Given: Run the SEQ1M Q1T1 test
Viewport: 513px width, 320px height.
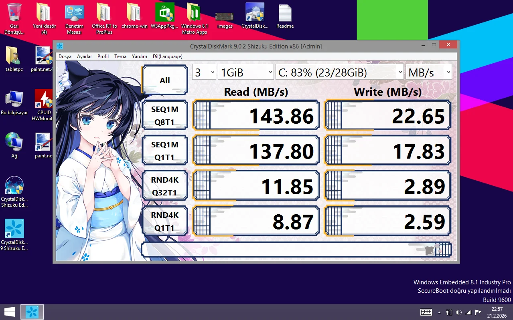Looking at the screenshot, I should (x=165, y=151).
